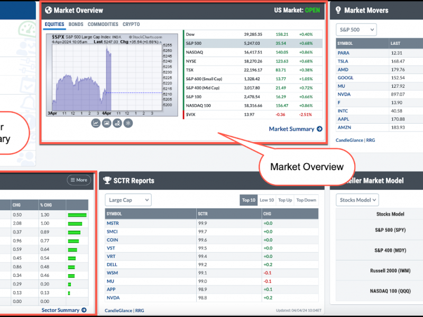This screenshot has height=317, width=423.
Task: Open the Large Cap dropdown in SCTR Reports
Action: 128,200
